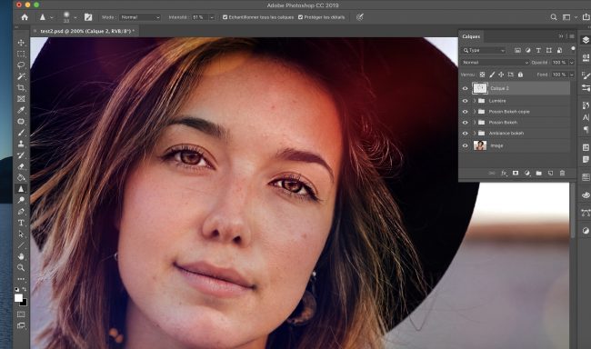Select the Eraser tool
Viewport: 591px width, 349px height.
tap(21, 166)
